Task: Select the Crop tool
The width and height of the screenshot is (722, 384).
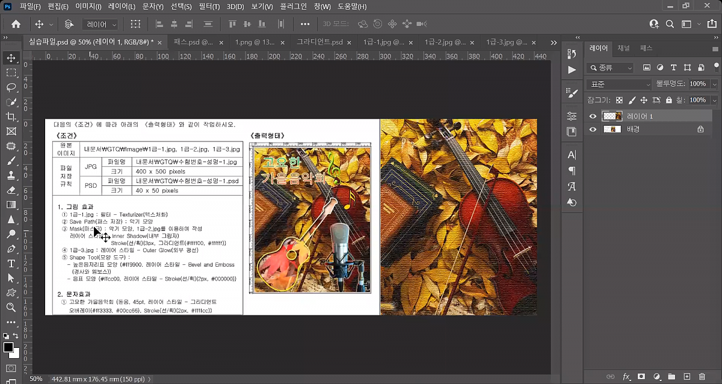Action: pyautogui.click(x=11, y=117)
